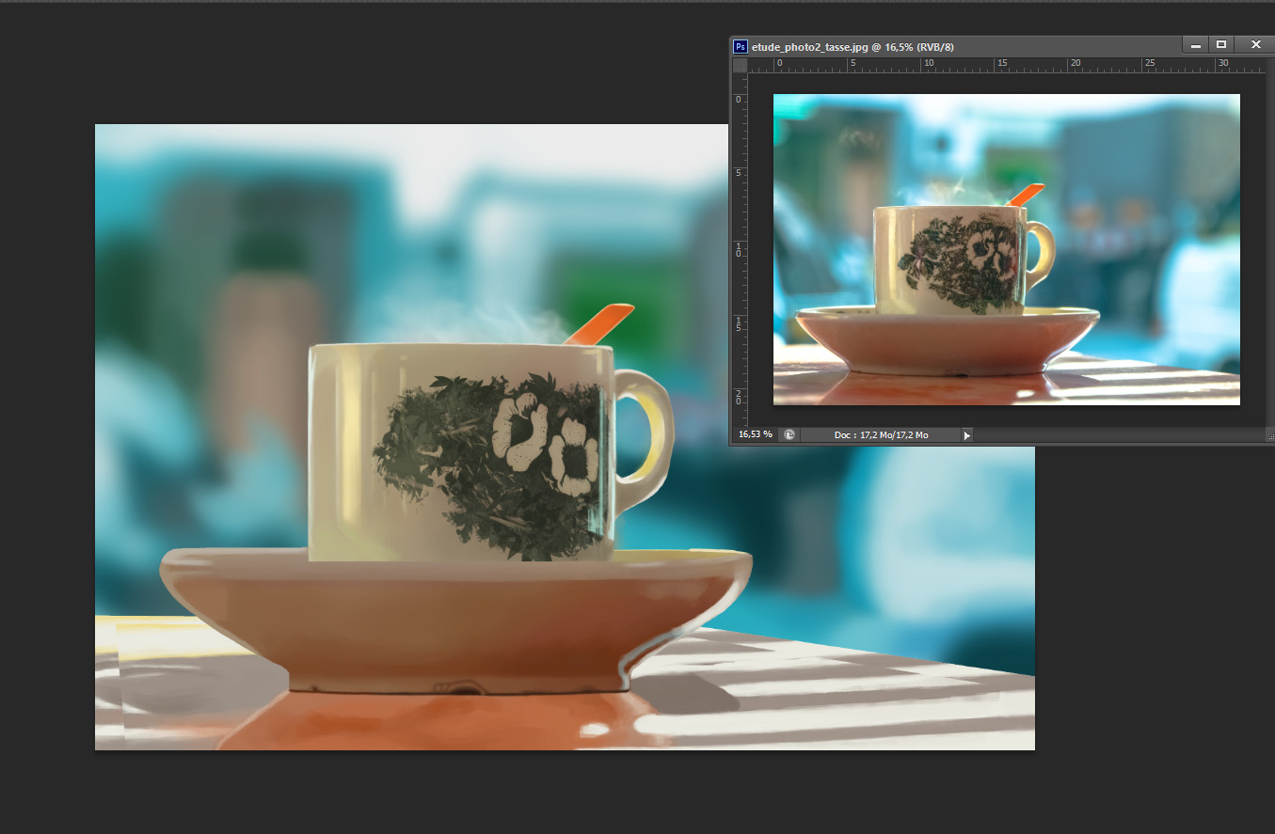The height and width of the screenshot is (834, 1275).
Task: Click the orange table reflection below the saucer
Action: coord(423,724)
